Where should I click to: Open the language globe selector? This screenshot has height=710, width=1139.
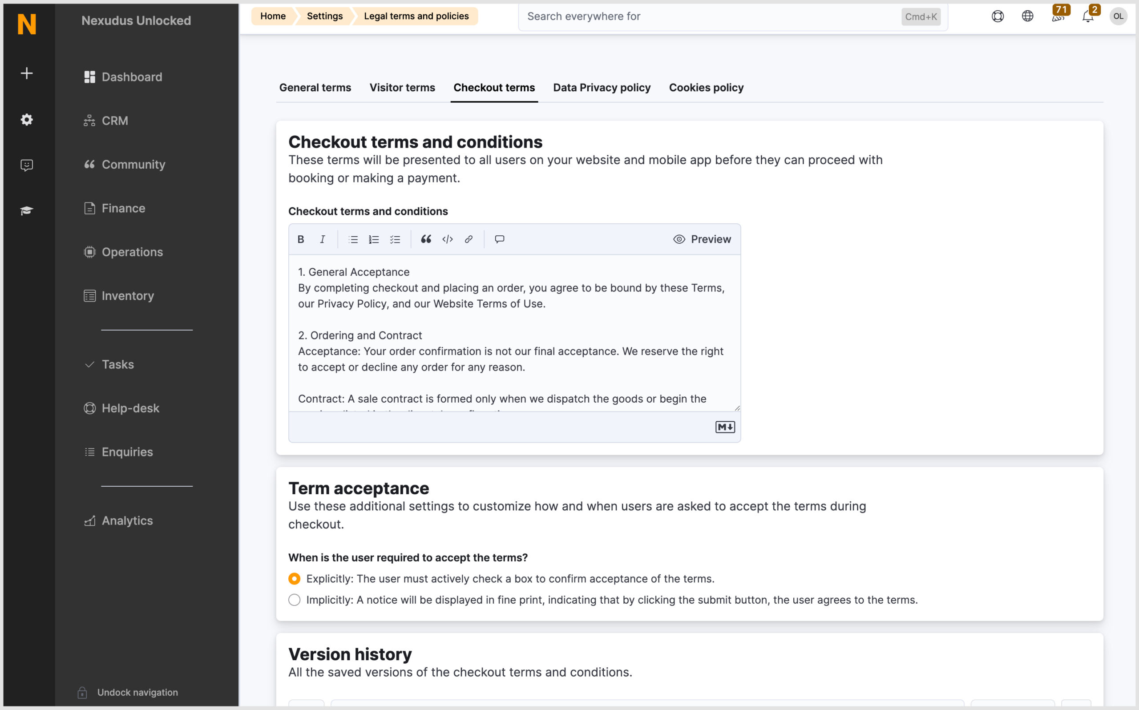(x=1027, y=16)
